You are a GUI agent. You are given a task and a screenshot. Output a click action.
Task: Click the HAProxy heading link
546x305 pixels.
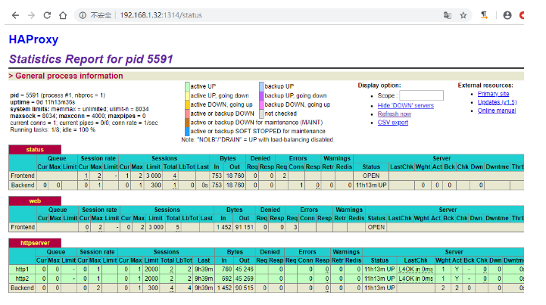pos(33,39)
